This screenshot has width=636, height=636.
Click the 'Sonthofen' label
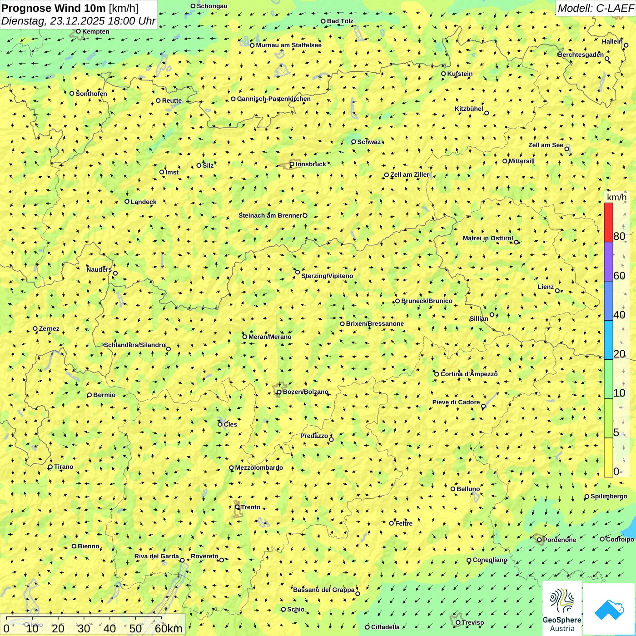coord(91,94)
